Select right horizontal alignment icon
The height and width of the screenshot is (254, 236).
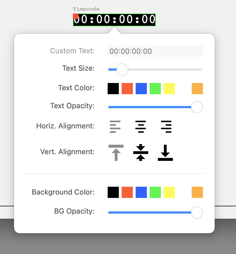pyautogui.click(x=166, y=126)
